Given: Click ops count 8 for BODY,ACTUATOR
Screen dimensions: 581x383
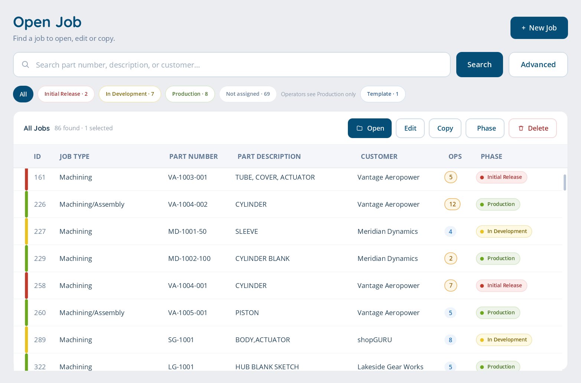Looking at the screenshot, I should [450, 340].
